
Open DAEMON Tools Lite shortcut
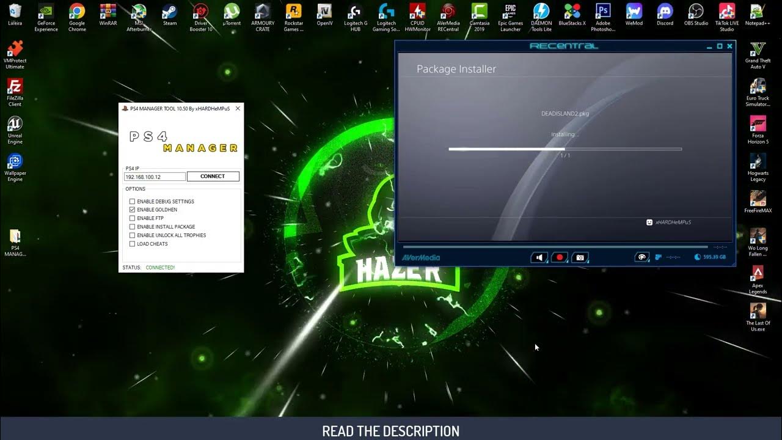[541, 16]
